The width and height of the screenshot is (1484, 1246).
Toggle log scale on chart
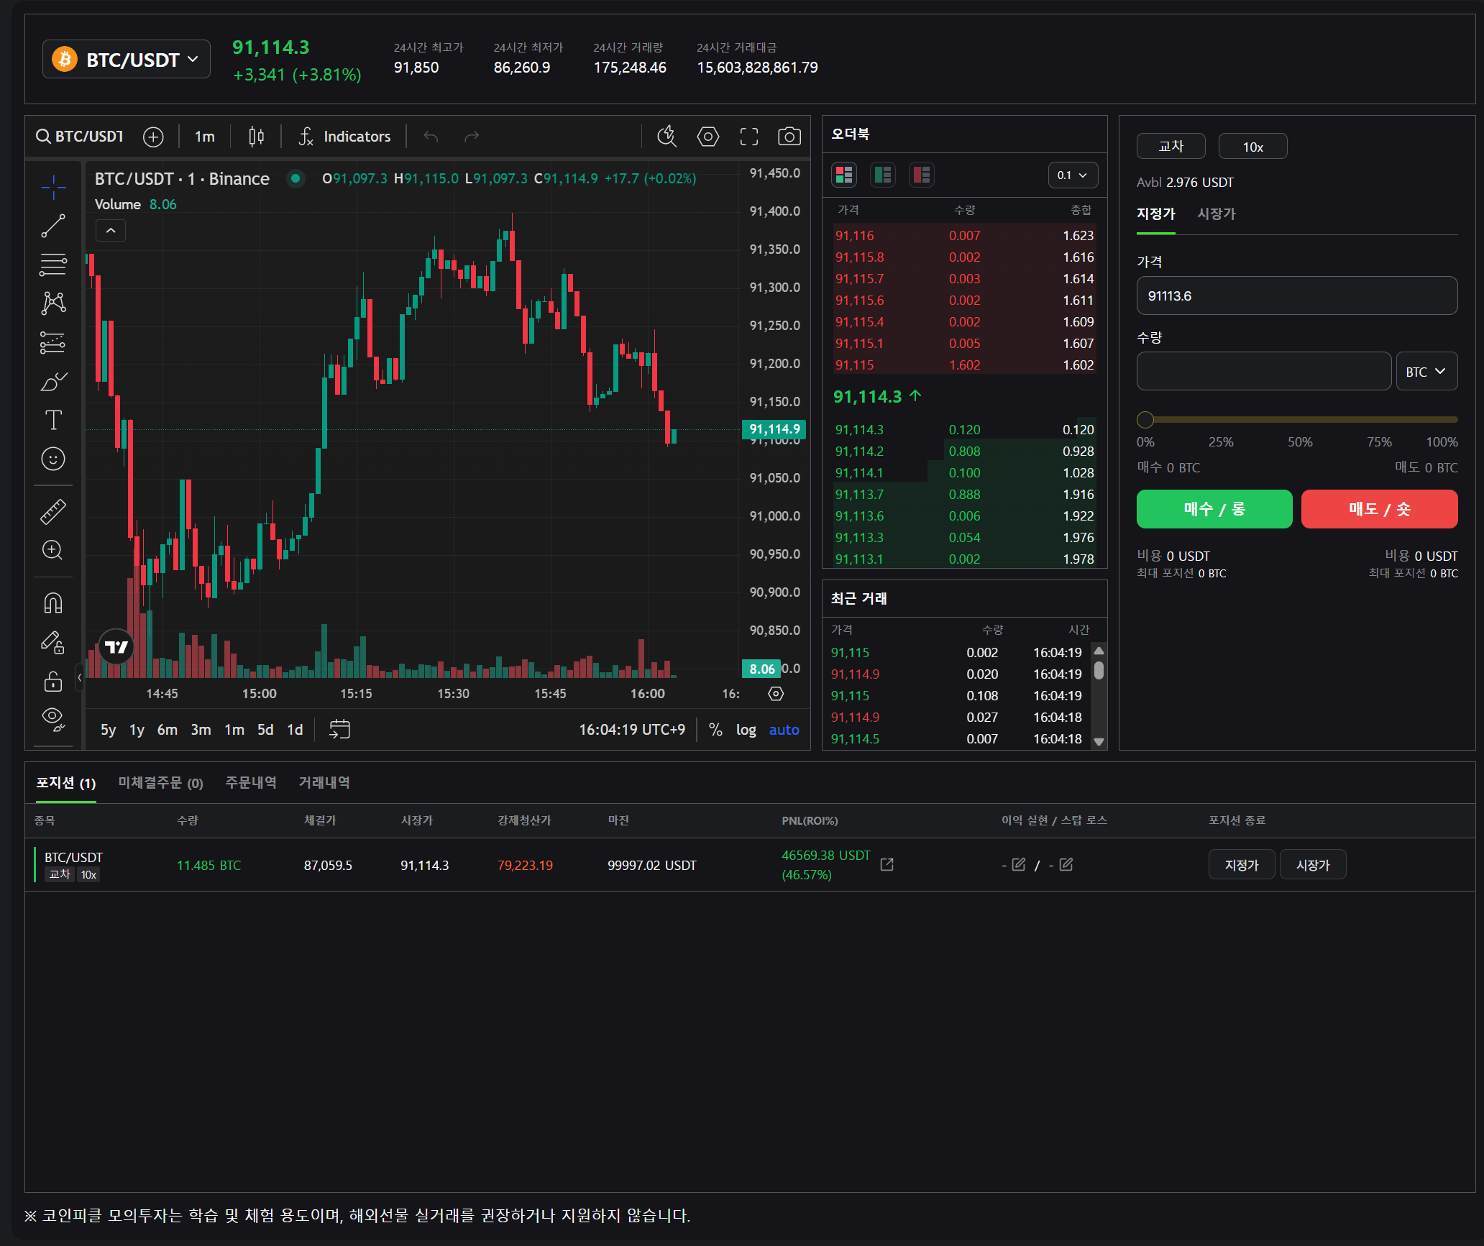[746, 730]
